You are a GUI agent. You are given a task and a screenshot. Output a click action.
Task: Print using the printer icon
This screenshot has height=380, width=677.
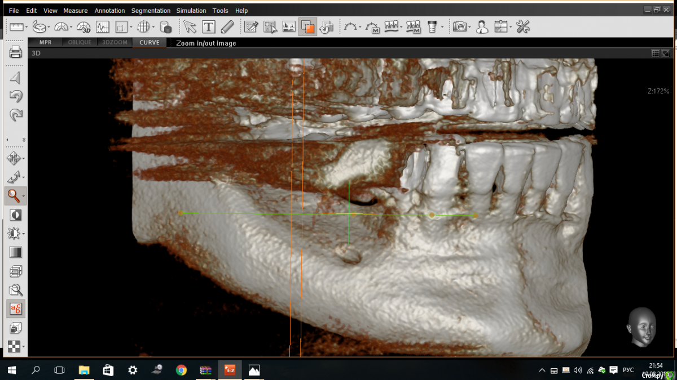16,53
